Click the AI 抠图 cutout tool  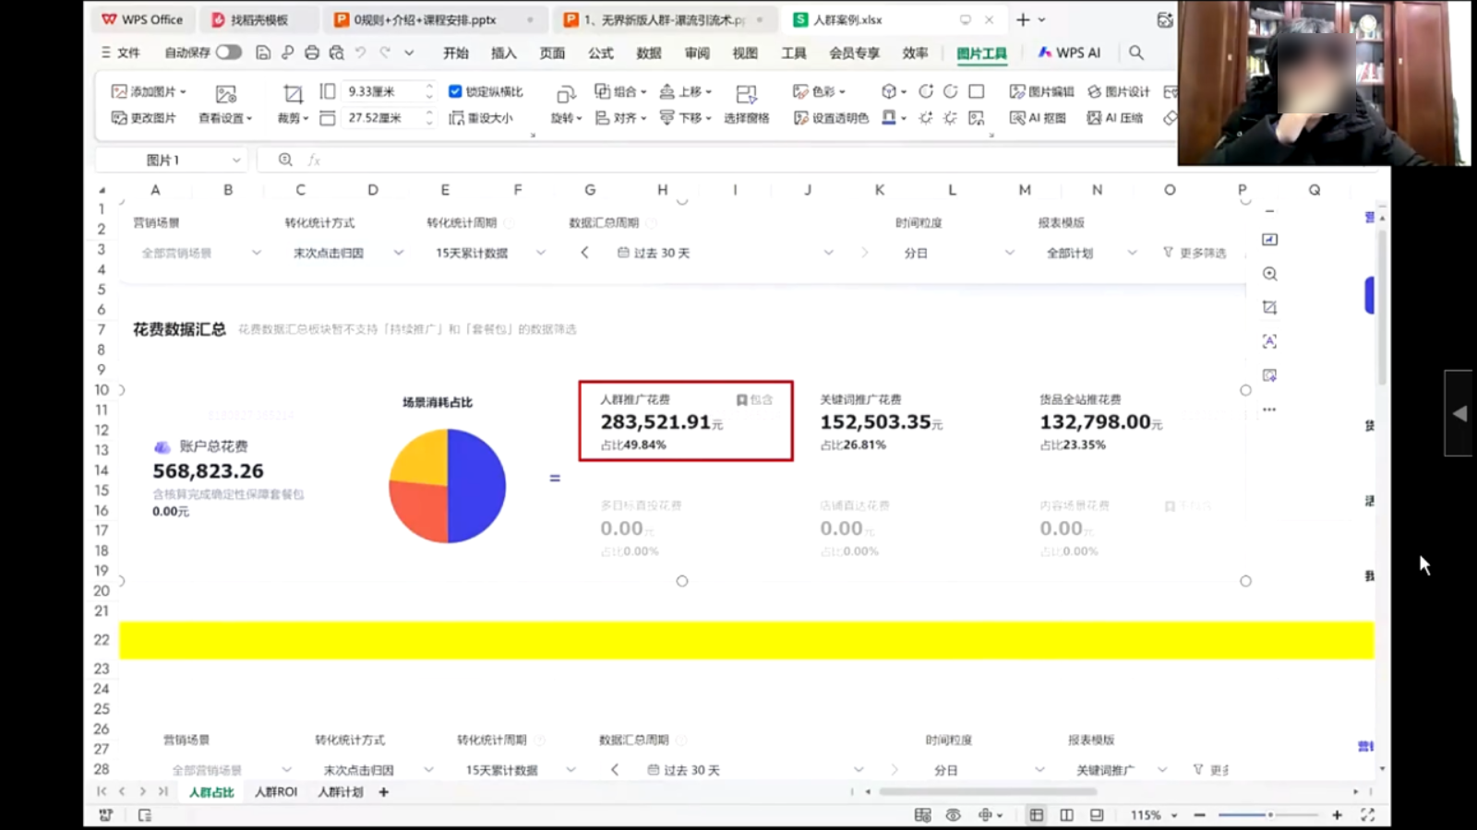1038,118
